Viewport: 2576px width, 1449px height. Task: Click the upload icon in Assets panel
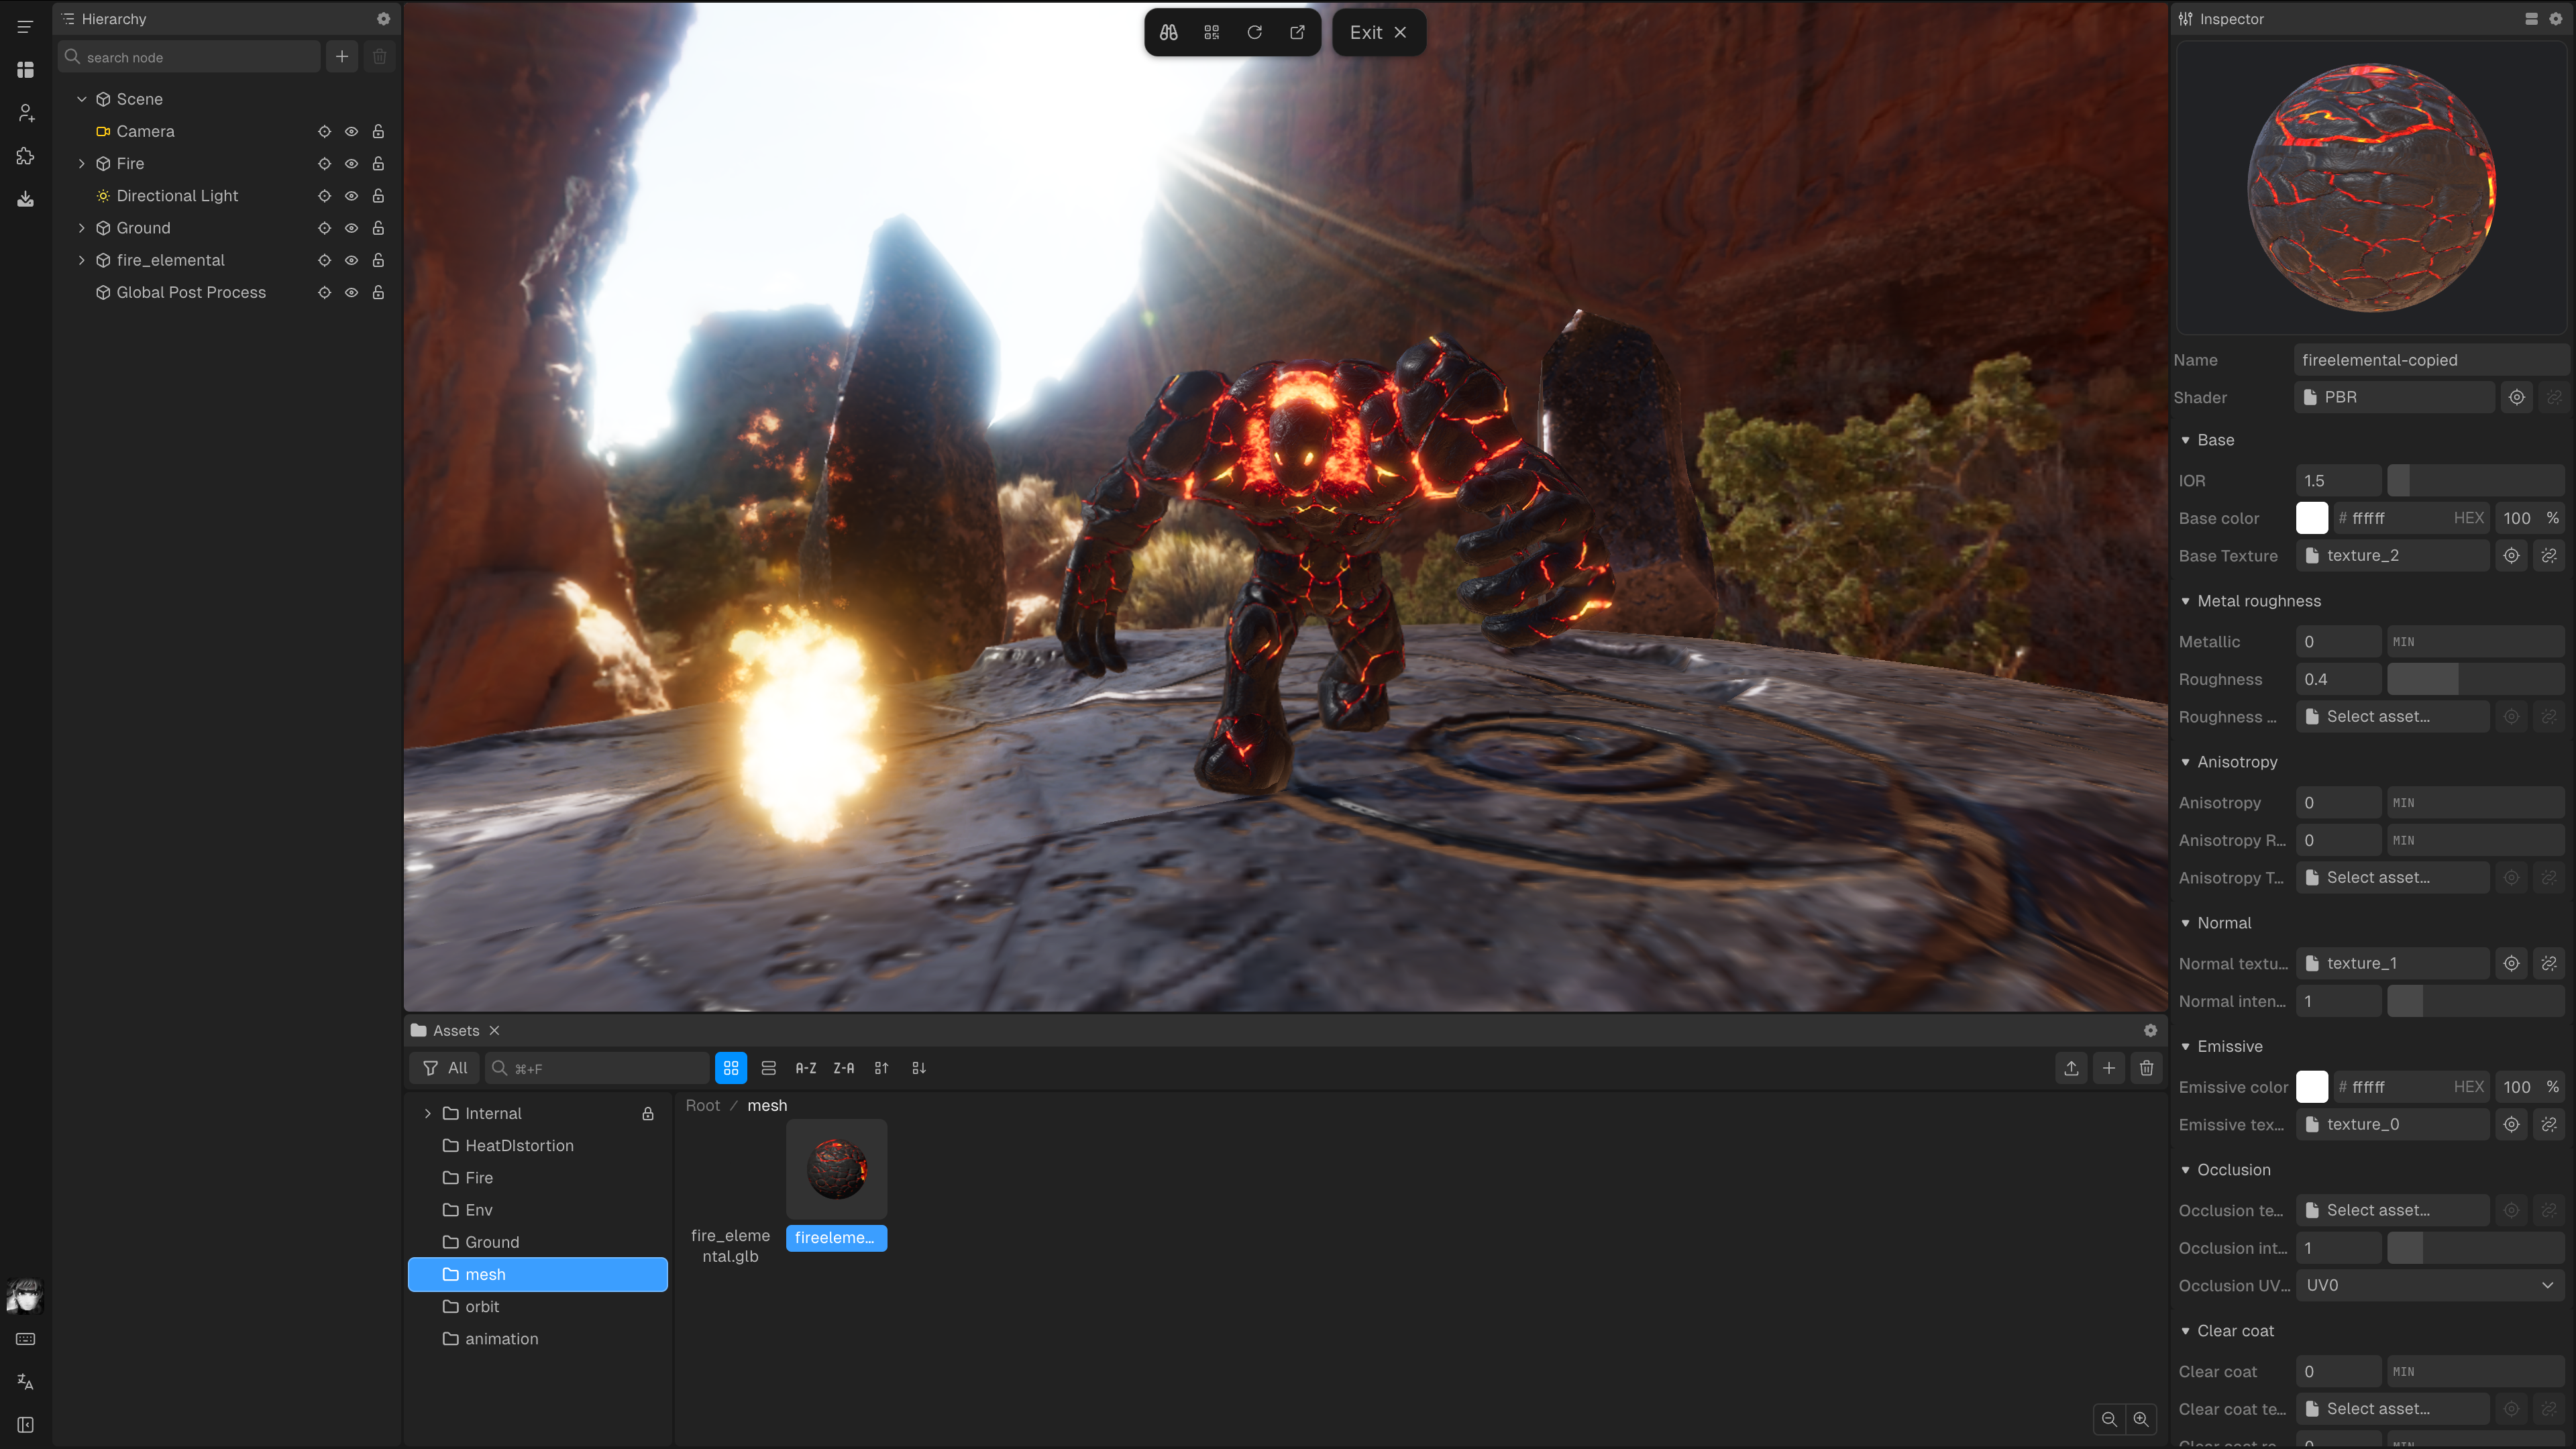(2071, 1068)
